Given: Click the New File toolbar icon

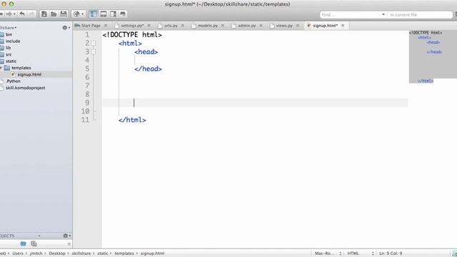Looking at the screenshot, I should [x=44, y=14].
